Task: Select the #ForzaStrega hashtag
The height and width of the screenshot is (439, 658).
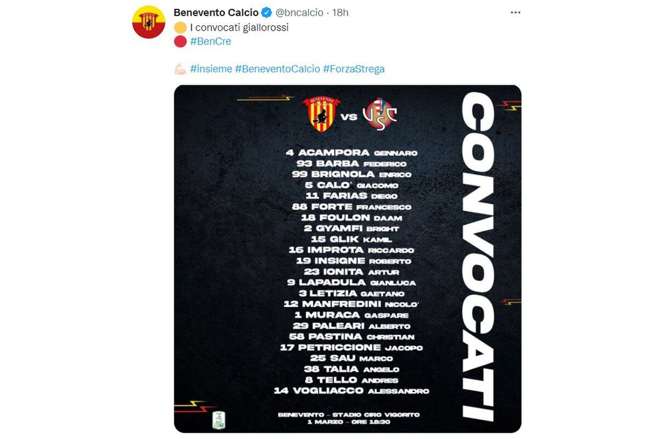Action: point(354,69)
